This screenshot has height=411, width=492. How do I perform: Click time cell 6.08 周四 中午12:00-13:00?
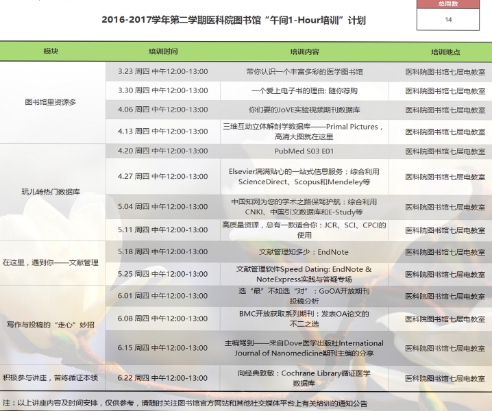(163, 319)
